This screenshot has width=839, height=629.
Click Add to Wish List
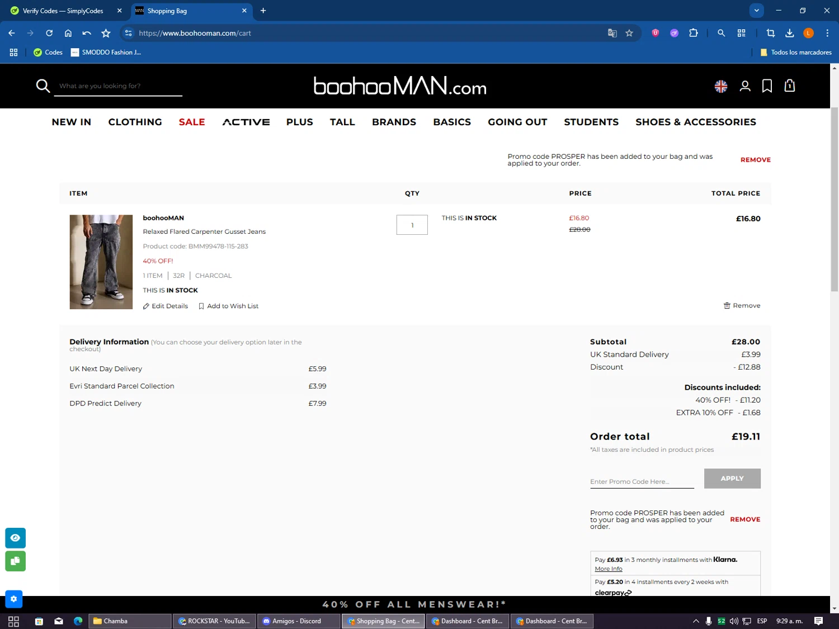tap(229, 306)
